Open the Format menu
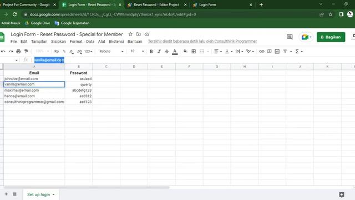 point(76,42)
